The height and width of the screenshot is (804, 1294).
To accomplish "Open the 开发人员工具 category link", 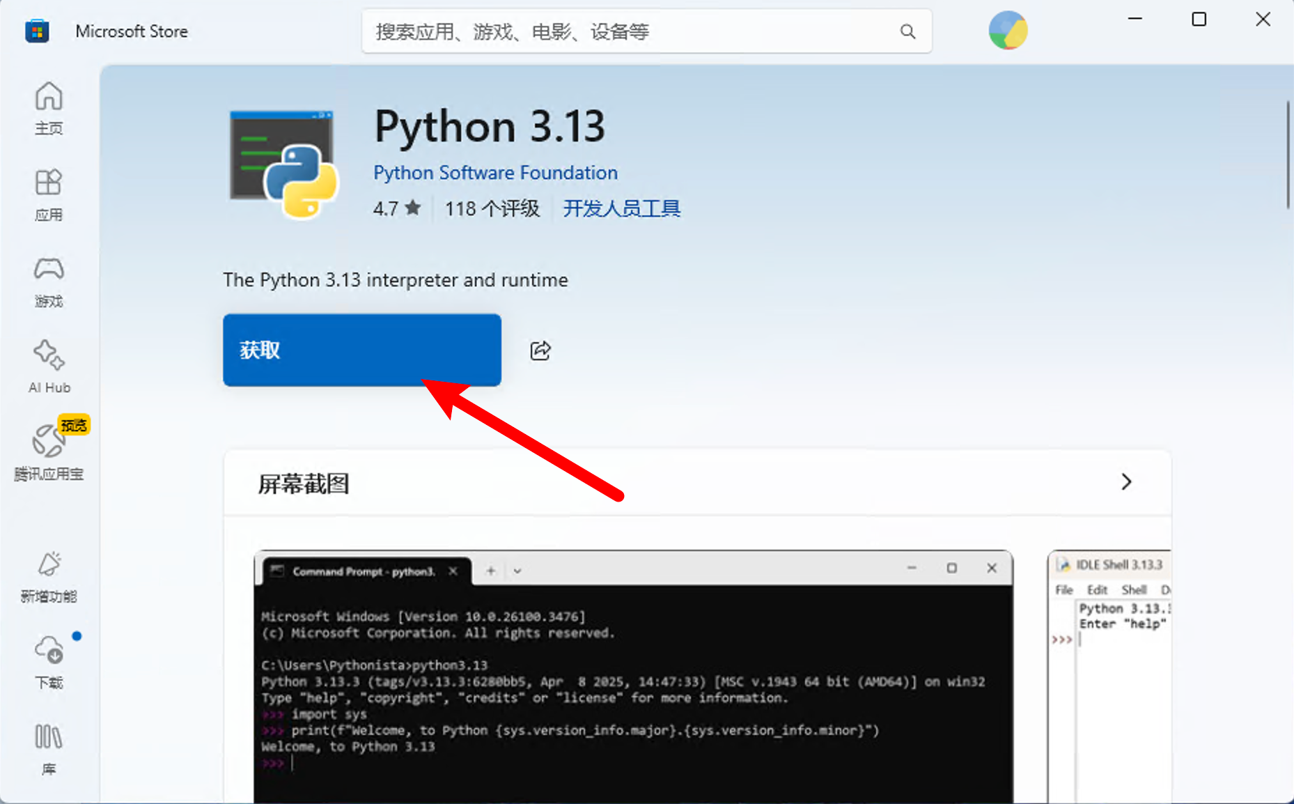I will click(x=621, y=208).
